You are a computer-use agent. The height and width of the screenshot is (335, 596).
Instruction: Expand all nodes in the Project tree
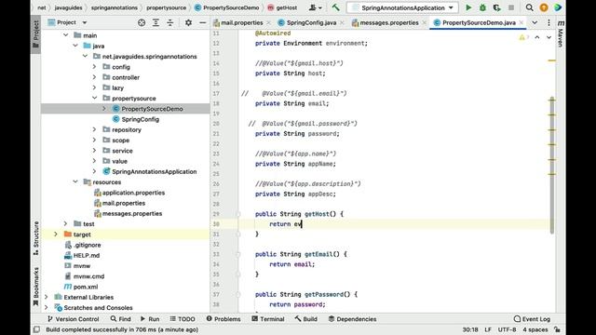pos(156,22)
